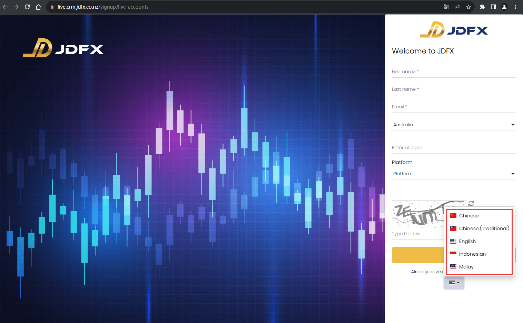This screenshot has height=323, width=523.
Task: Go back to previous page
Action: [x=5, y=7]
